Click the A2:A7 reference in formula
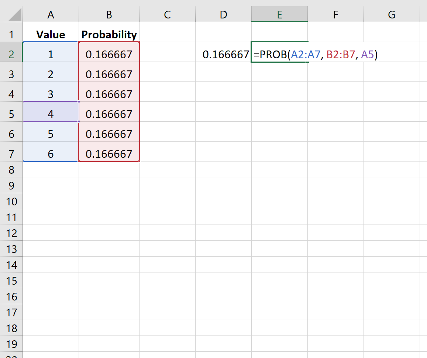The image size is (427, 358). coord(306,55)
